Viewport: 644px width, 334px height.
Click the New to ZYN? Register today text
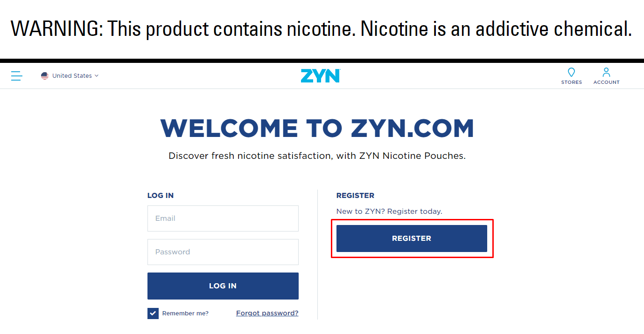tap(389, 211)
